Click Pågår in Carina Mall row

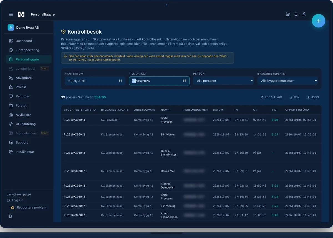(x=257, y=171)
